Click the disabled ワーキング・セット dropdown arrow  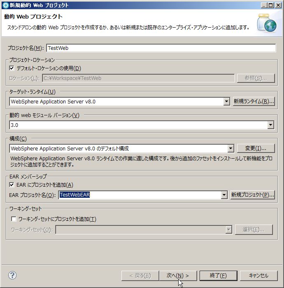click(x=228, y=229)
